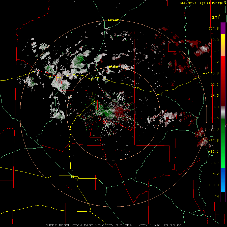Image resolution: width=227 pixels, height=227 pixels.
Task: Pick the red segment of the color bar
Action: coord(223,81)
